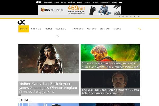Open the Chris Hemsworth opina headline
Image resolution: width=159 pixels, height=106 pixels.
(x=110, y=65)
